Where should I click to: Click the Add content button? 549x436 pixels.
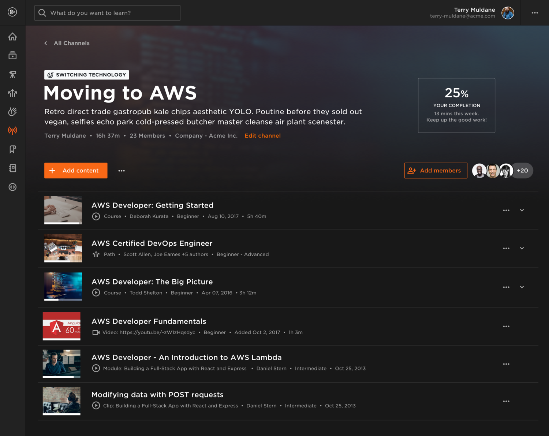75,170
